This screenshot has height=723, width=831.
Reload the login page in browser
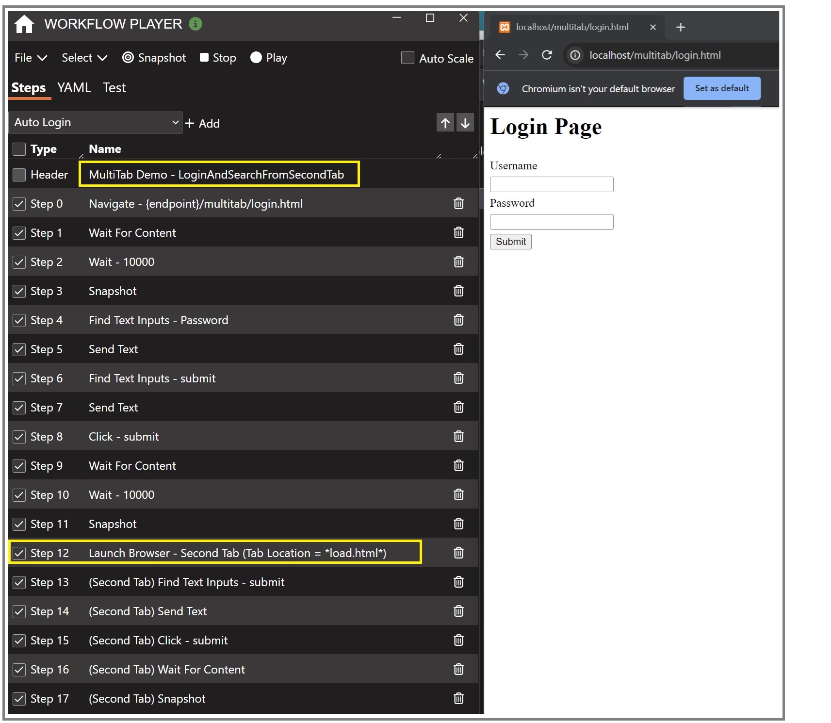(547, 55)
